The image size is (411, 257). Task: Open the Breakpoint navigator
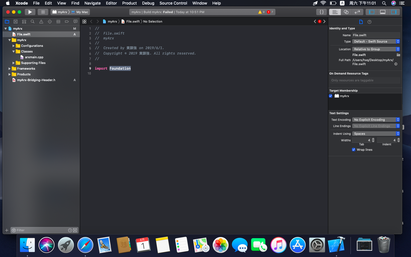click(x=67, y=21)
